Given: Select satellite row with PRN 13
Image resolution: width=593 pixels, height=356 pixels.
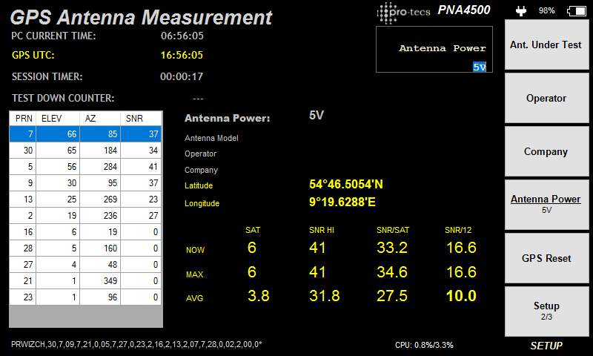Looking at the screenshot, I should click(x=85, y=200).
